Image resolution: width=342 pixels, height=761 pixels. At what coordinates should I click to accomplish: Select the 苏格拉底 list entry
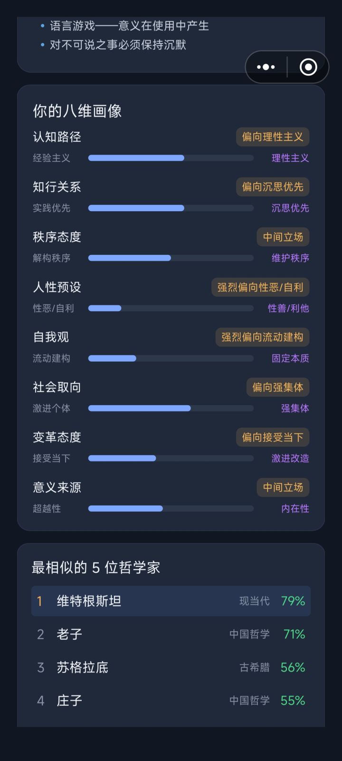(x=171, y=667)
